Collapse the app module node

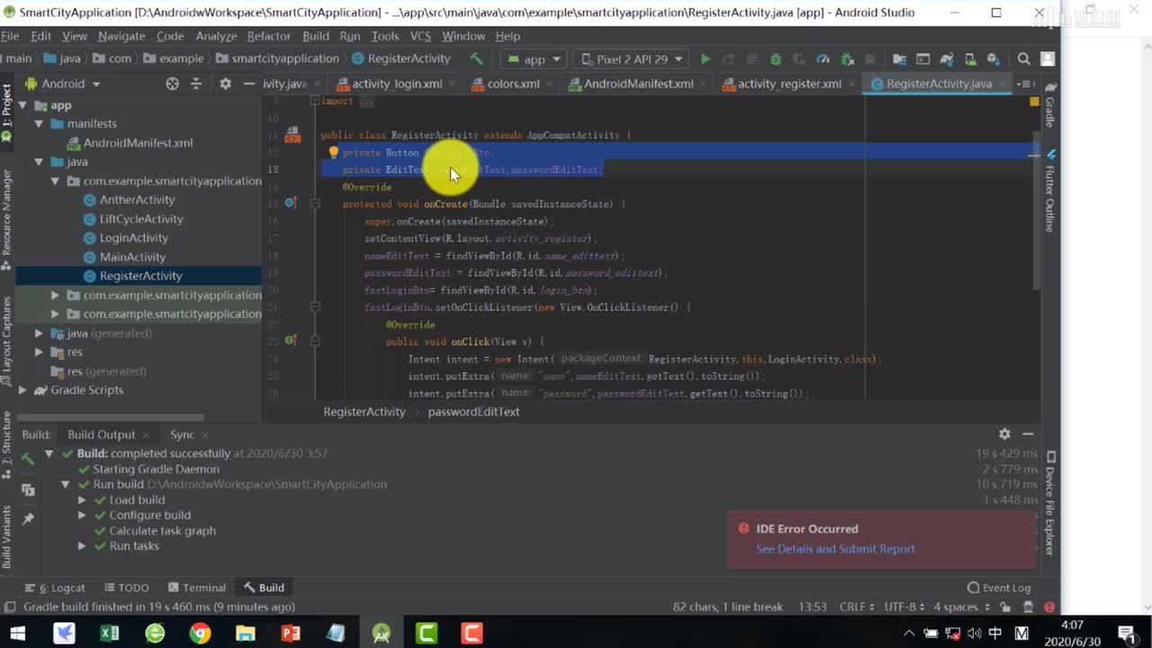[23, 105]
